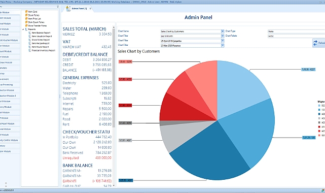
Task: Click the Reports node icon in the tree
Action: pyautogui.click(x=26, y=29)
